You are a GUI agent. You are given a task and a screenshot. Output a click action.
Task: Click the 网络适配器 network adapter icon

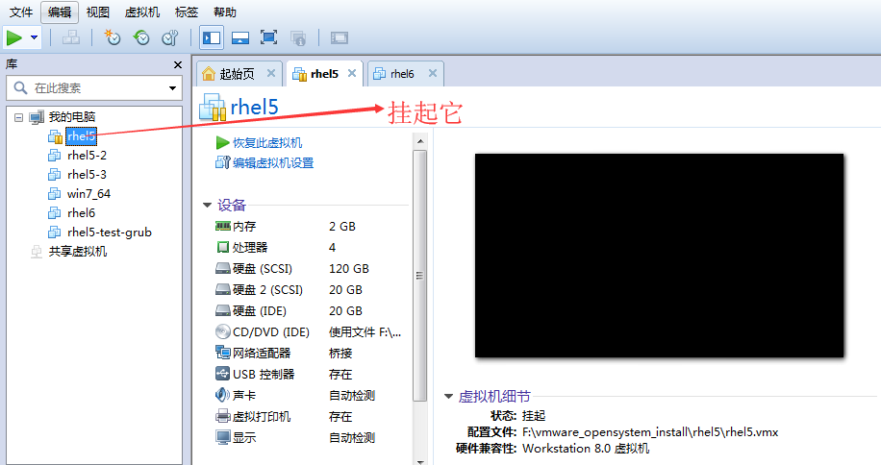point(223,353)
